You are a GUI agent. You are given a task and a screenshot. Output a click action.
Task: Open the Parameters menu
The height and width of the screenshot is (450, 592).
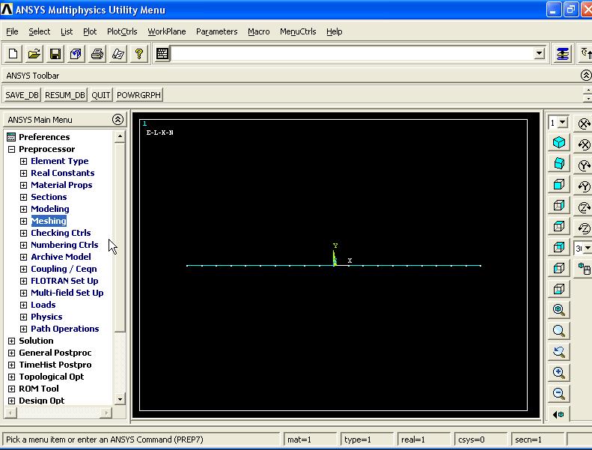[x=217, y=31]
